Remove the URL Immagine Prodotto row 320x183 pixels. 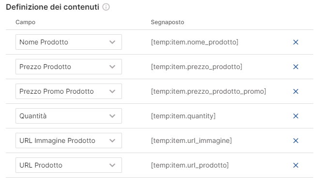point(296,141)
